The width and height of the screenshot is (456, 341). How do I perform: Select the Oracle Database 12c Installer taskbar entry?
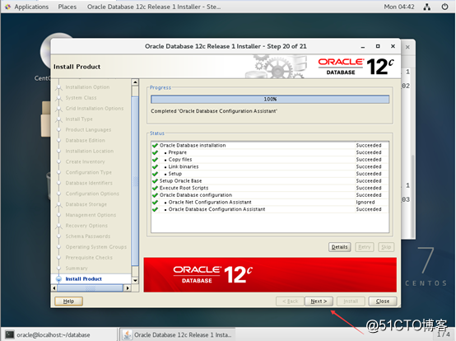click(178, 334)
